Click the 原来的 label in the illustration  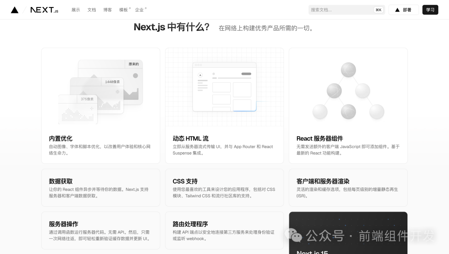click(133, 64)
